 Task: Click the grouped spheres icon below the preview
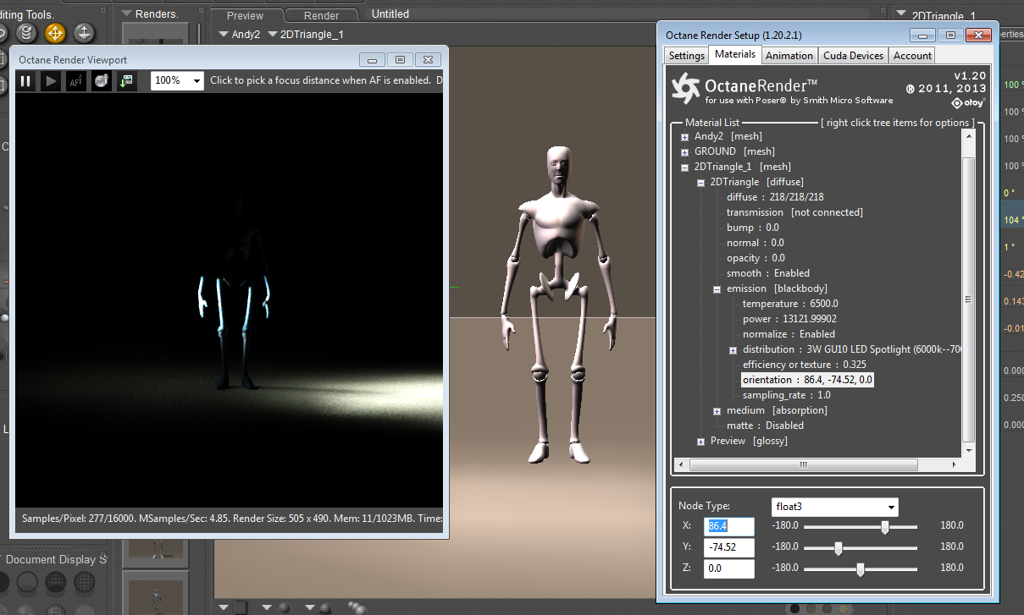[x=357, y=607]
